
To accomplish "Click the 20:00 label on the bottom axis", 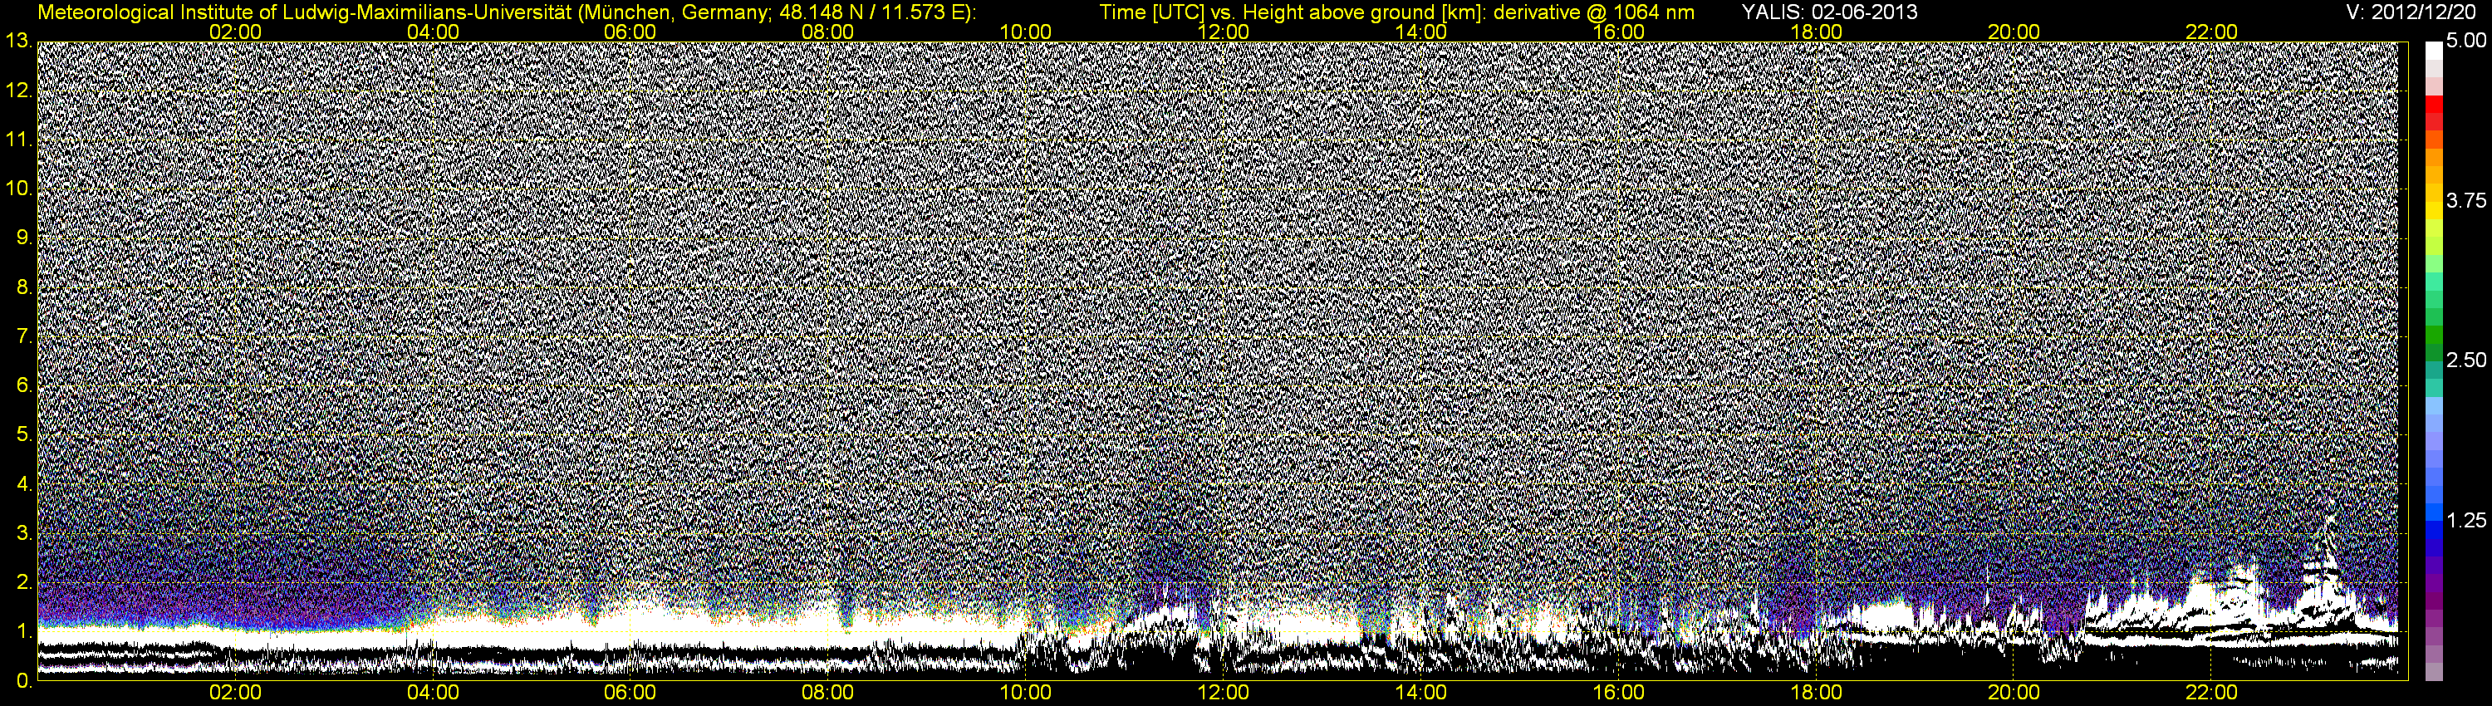I will pos(2015,694).
